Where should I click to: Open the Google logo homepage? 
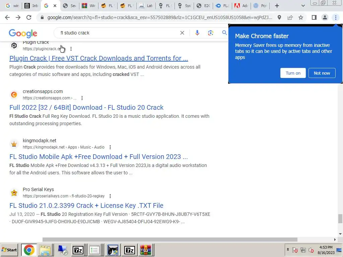point(23,33)
